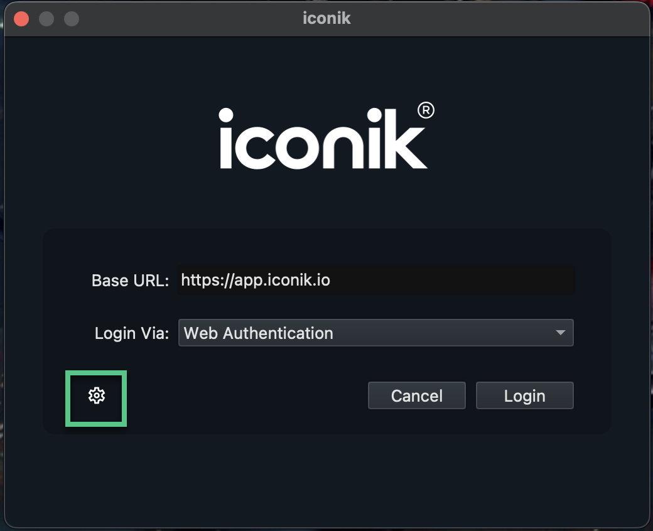Click Cancel to dismiss the dialog
Viewport: 653px width, 531px height.
pos(416,395)
